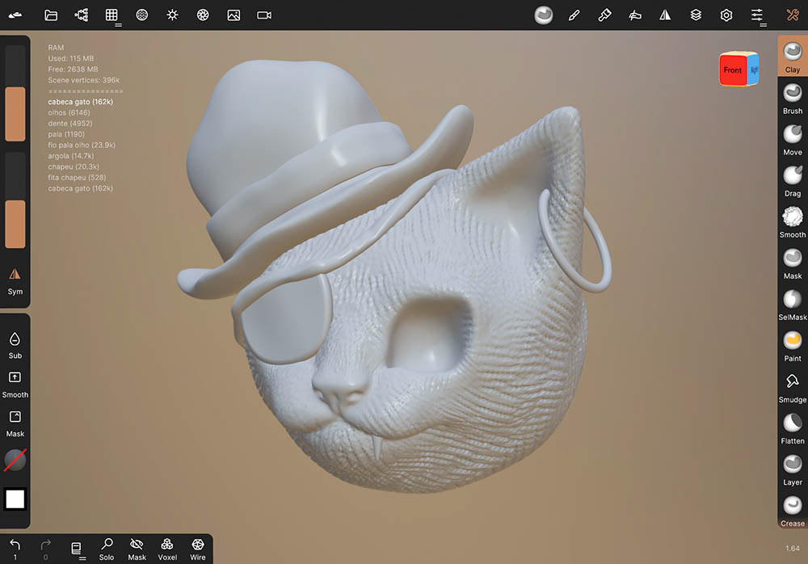Toggle Sub mode on left panel
808x564 pixels.
pos(15,345)
